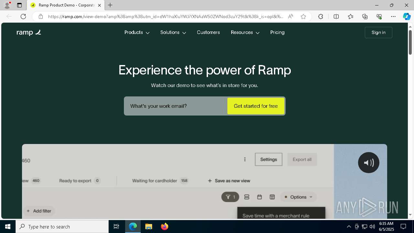Click the filter icon with count 1
414x233 pixels.
pyautogui.click(x=230, y=197)
